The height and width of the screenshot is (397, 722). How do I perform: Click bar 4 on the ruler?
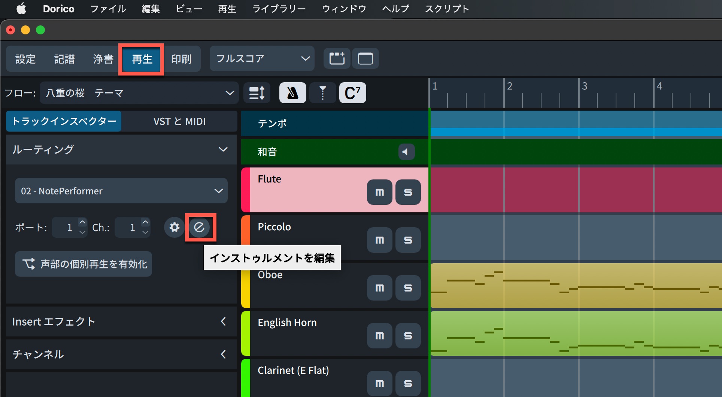point(659,86)
